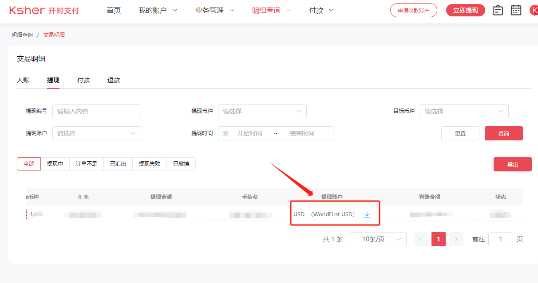Open the 10条/页 page size dropdown
538x283 pixels.
(378, 239)
